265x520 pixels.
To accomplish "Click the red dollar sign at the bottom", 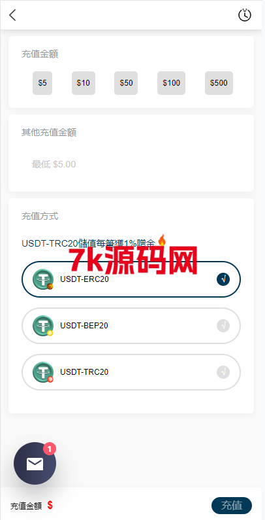I will coord(50,506).
